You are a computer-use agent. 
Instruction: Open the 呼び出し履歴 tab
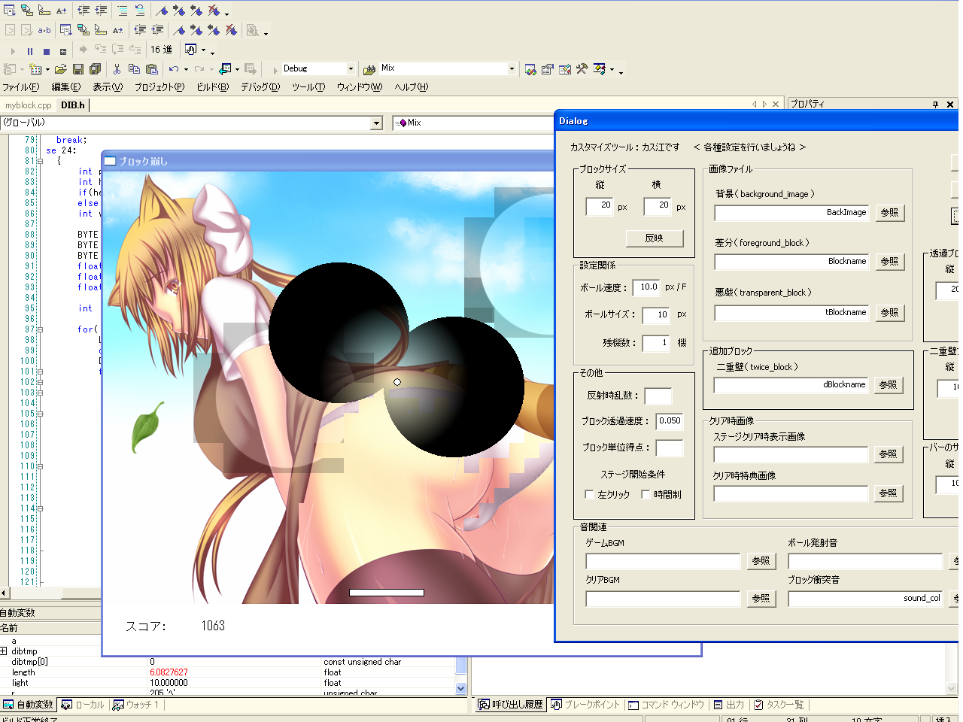click(x=510, y=705)
